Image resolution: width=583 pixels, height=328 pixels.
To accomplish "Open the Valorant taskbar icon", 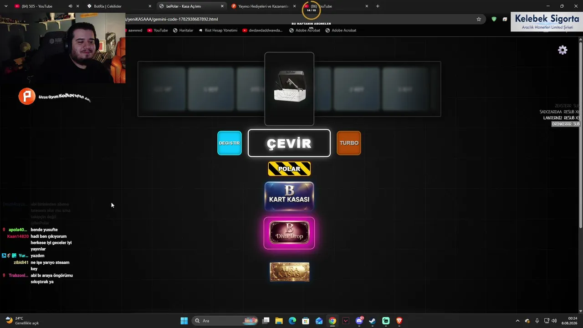I will point(346,321).
